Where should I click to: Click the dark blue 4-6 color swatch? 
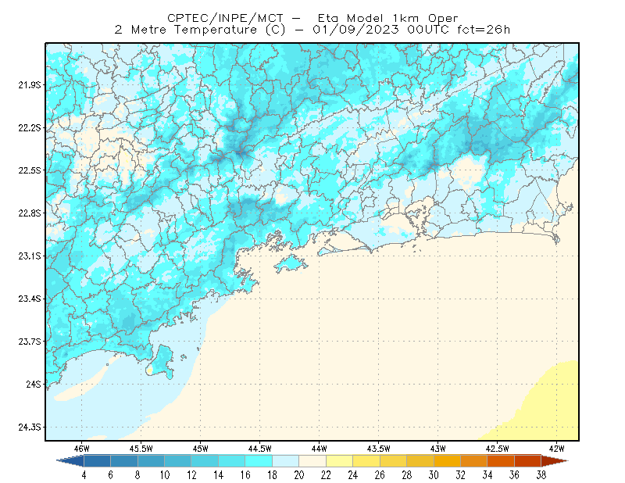pos(97,461)
